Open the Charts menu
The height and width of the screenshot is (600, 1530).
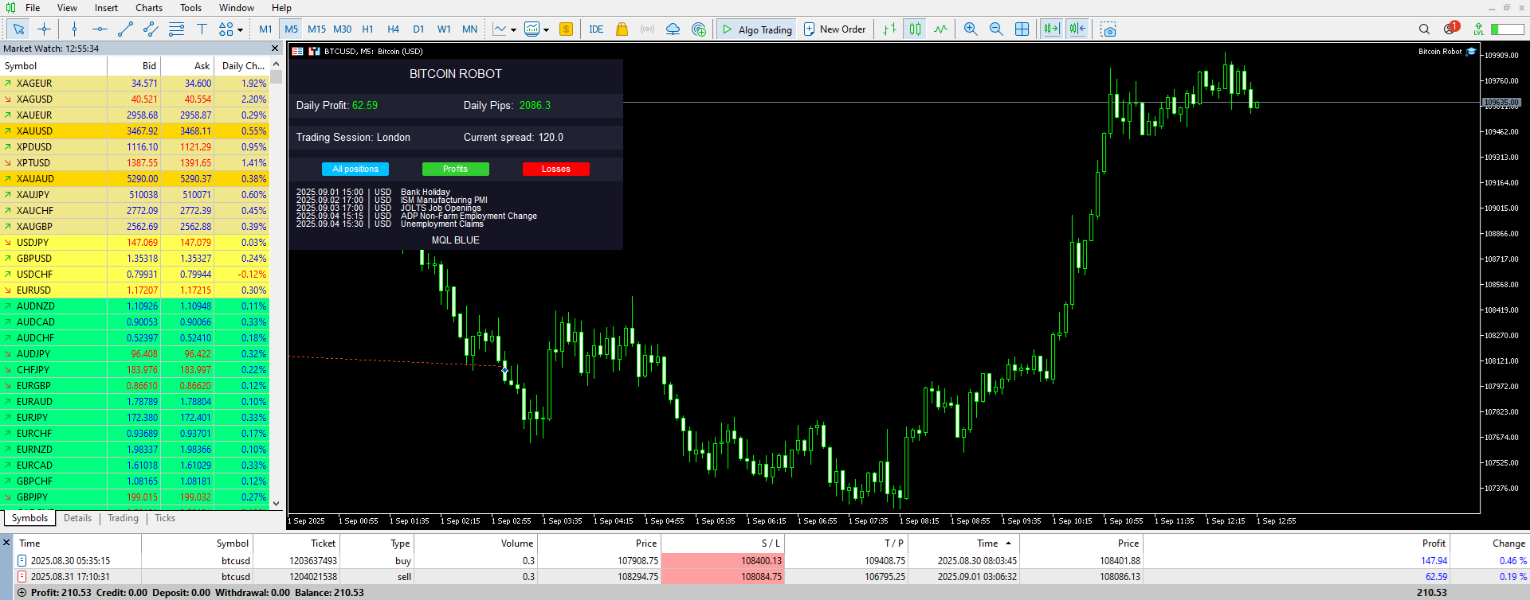tap(148, 8)
